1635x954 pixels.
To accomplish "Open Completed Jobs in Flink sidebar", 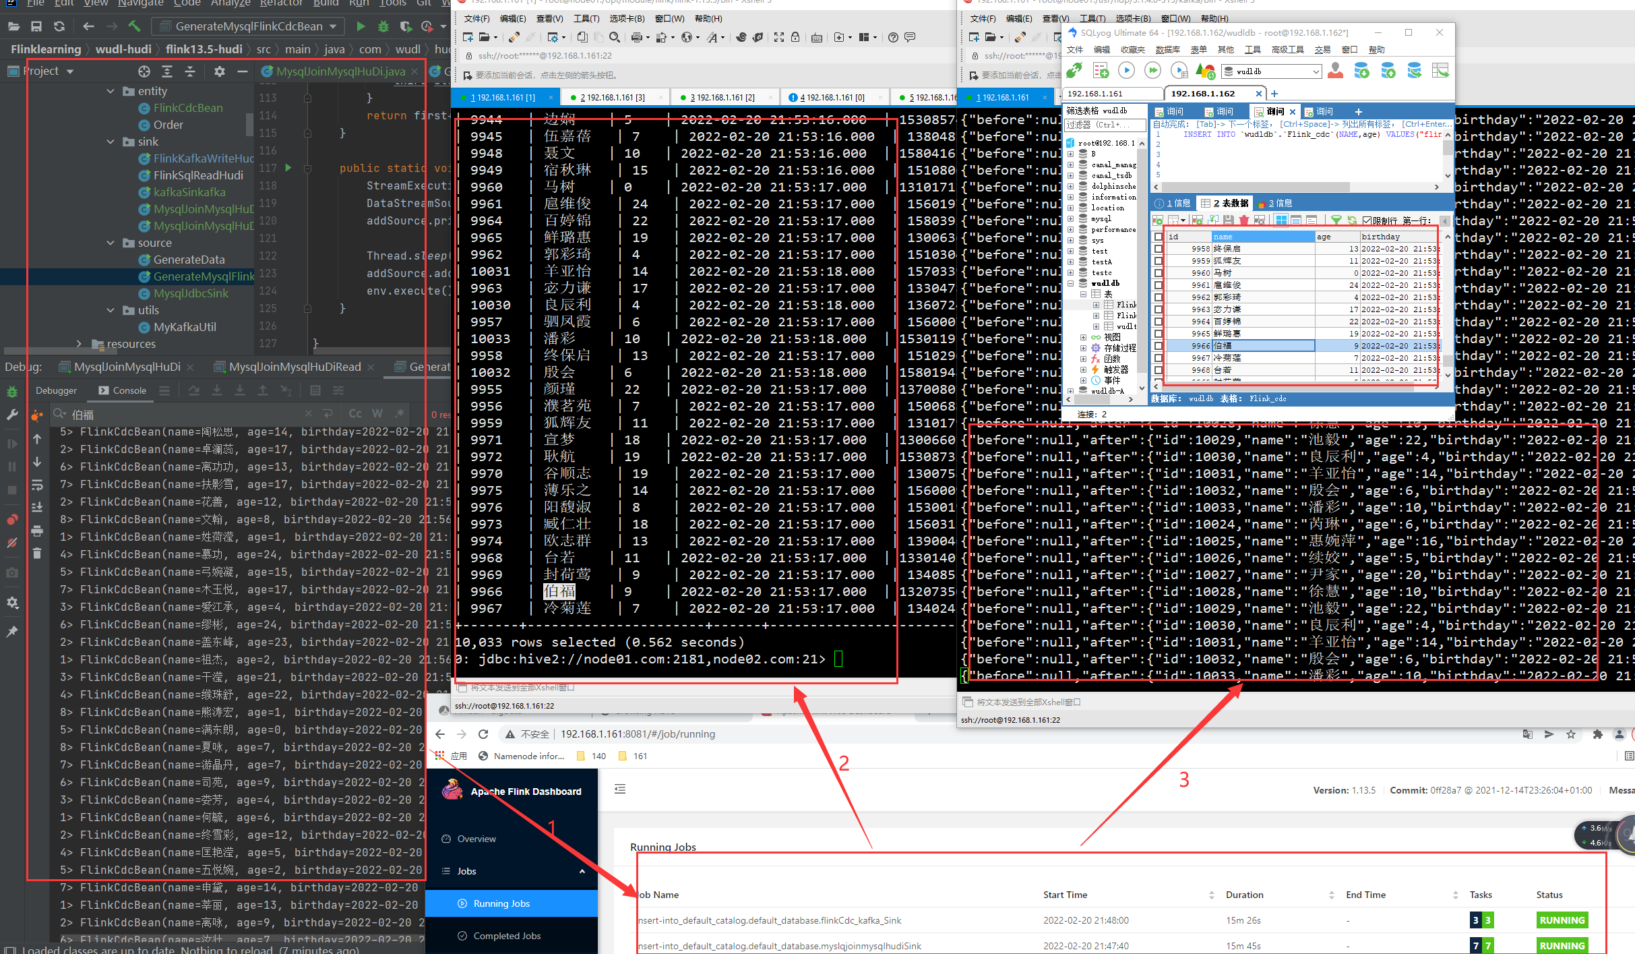I will click(507, 936).
